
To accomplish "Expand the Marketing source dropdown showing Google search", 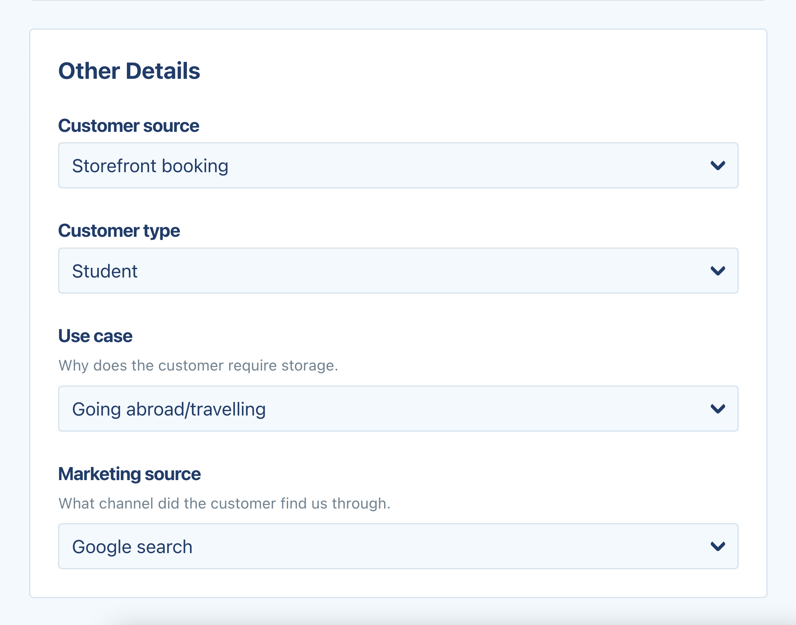I will pyautogui.click(x=398, y=546).
